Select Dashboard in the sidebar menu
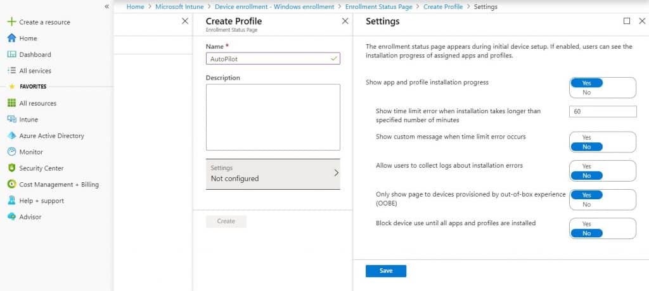The image size is (649, 291). point(35,54)
